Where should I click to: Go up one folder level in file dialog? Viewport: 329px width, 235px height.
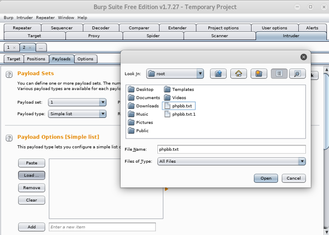coord(218,73)
